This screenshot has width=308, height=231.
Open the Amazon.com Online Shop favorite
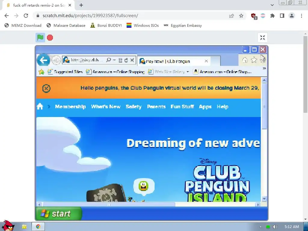click(222, 72)
